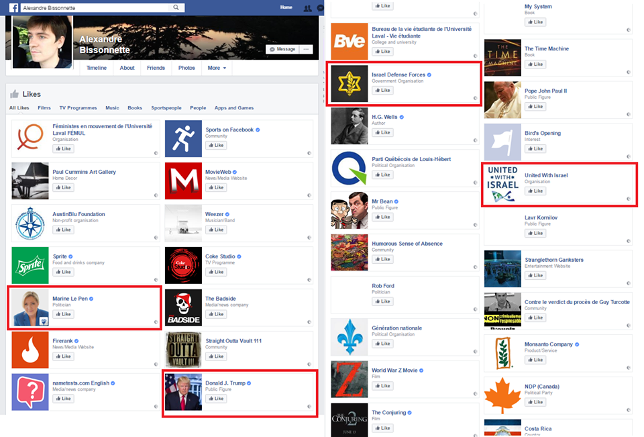Click the profile picture thumbnail
The width and height of the screenshot is (644, 437).
click(42, 42)
